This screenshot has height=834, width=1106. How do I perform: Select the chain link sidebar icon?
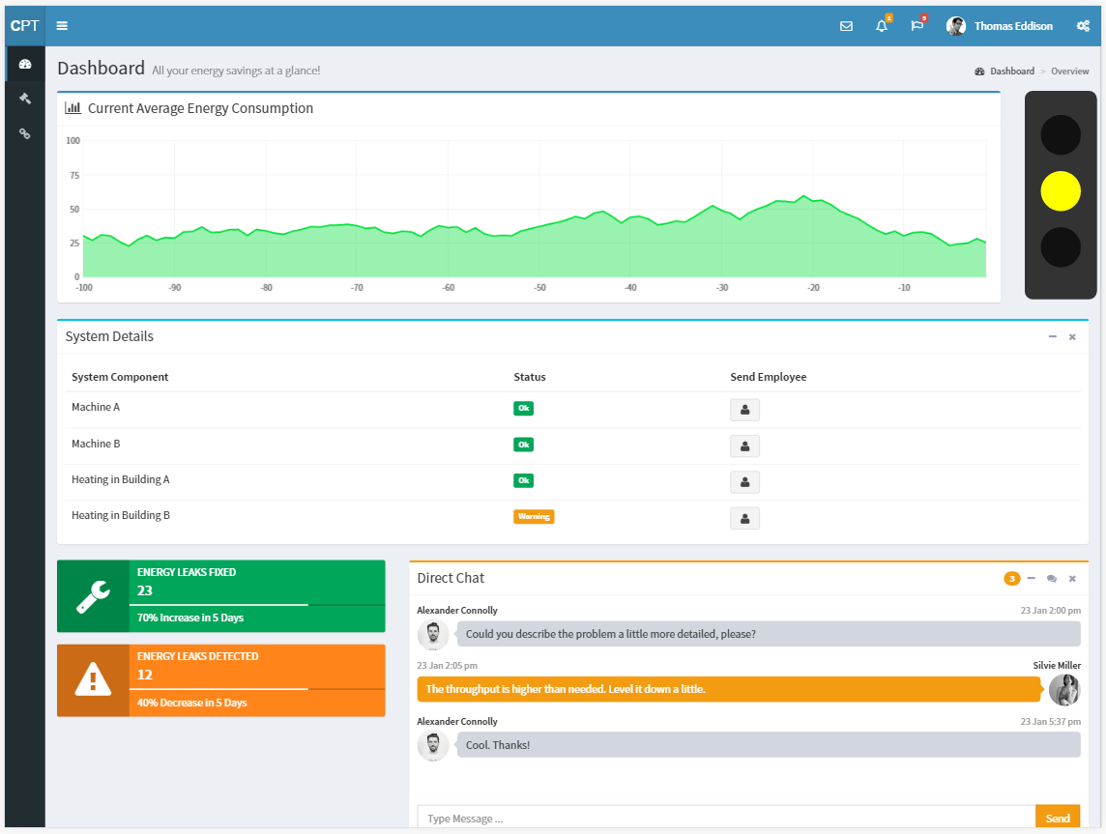coord(25,133)
